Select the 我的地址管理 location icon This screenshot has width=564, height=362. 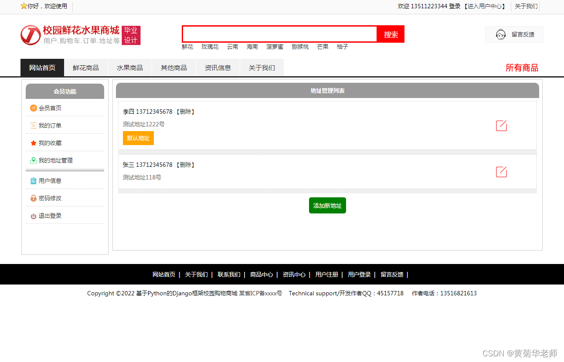click(34, 160)
